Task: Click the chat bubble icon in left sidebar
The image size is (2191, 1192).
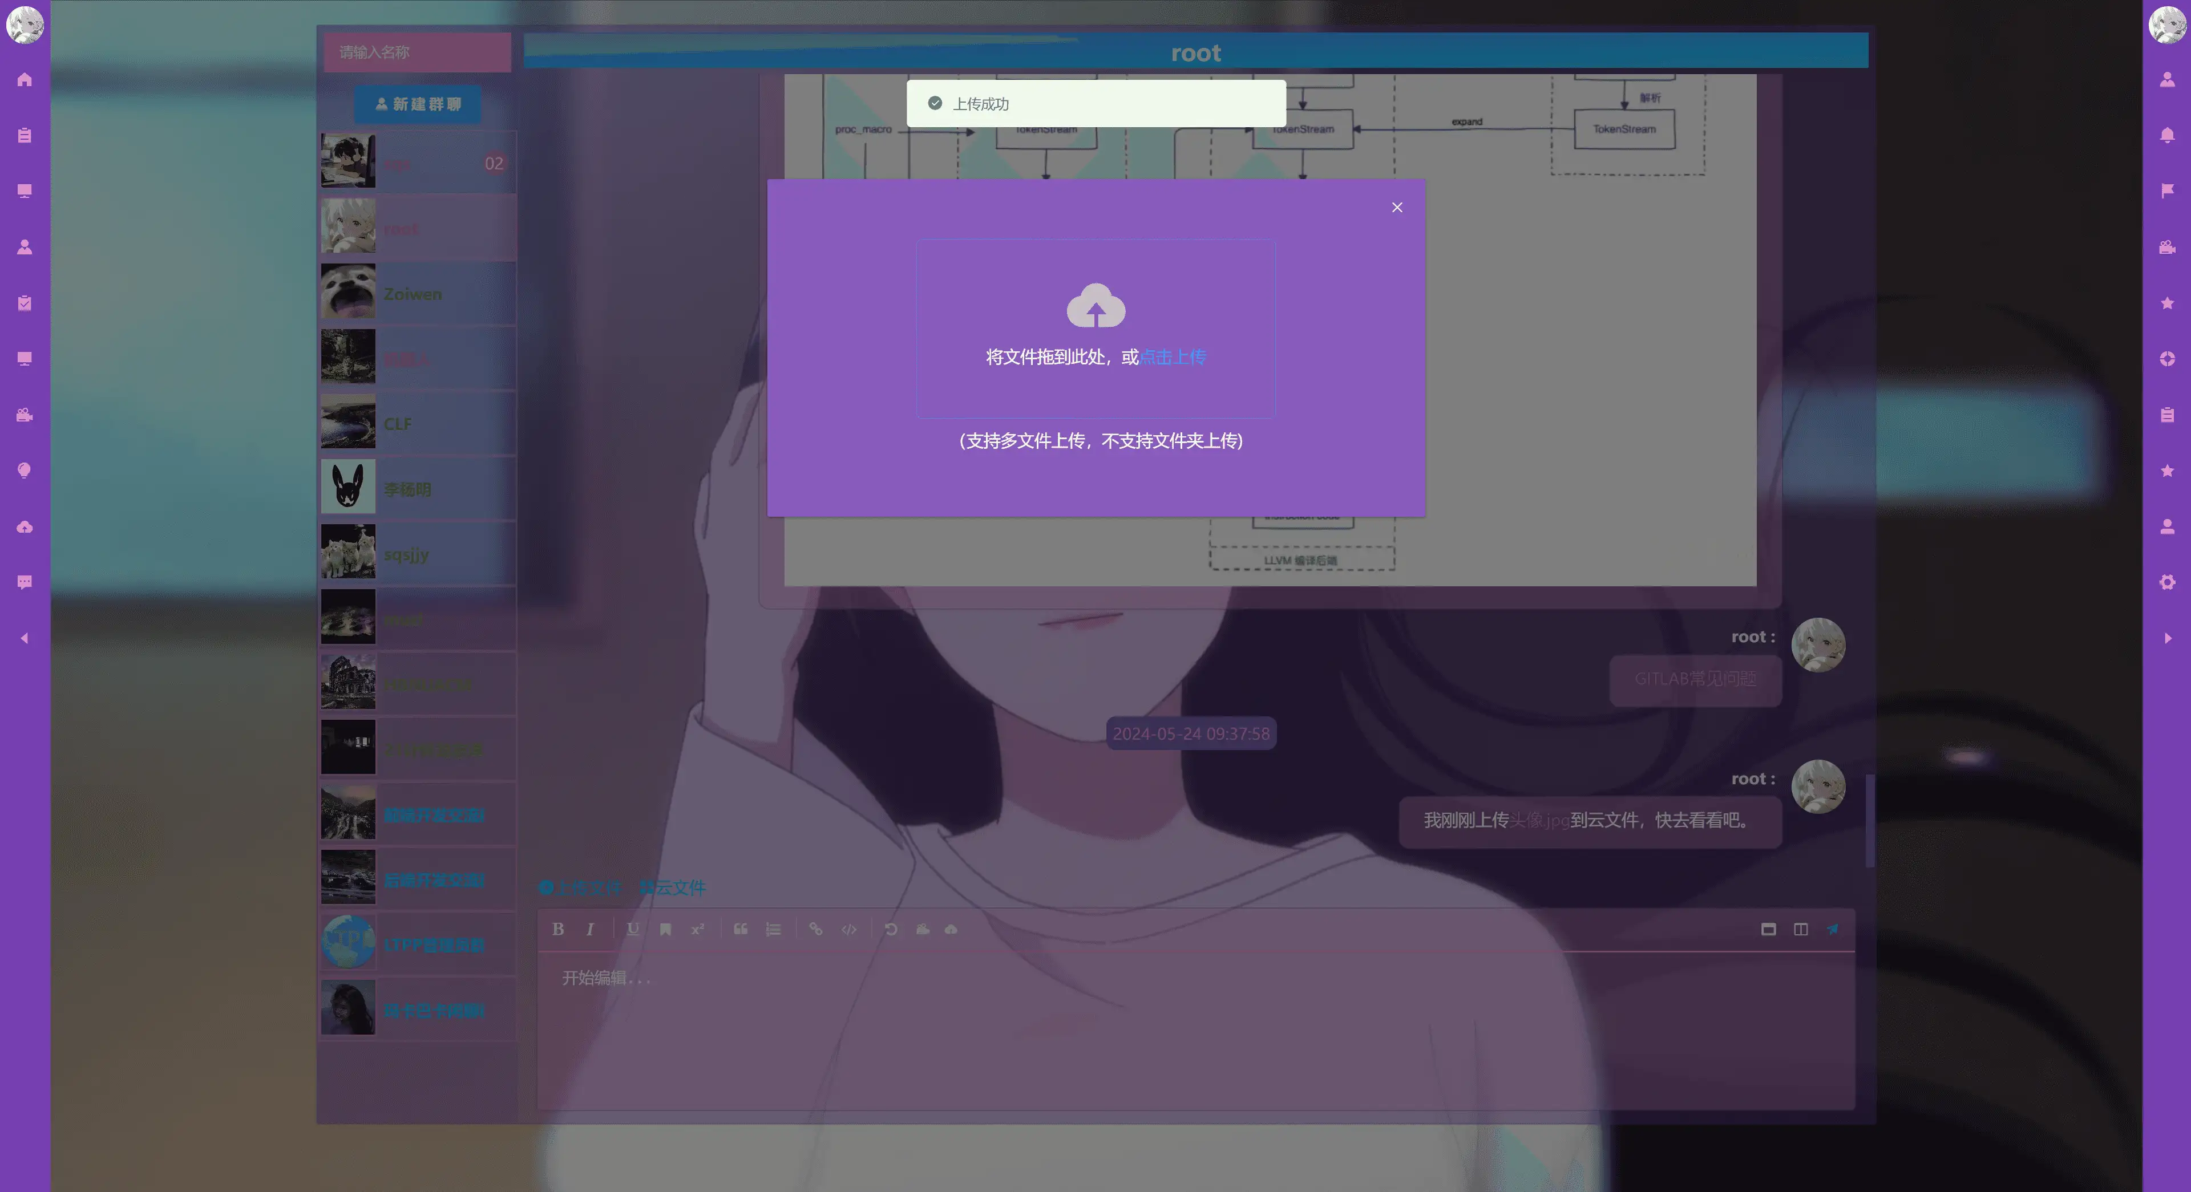Action: pos(25,582)
